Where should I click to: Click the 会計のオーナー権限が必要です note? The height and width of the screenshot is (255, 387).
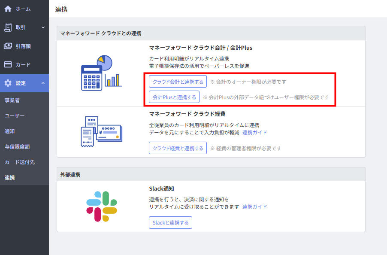click(248, 82)
